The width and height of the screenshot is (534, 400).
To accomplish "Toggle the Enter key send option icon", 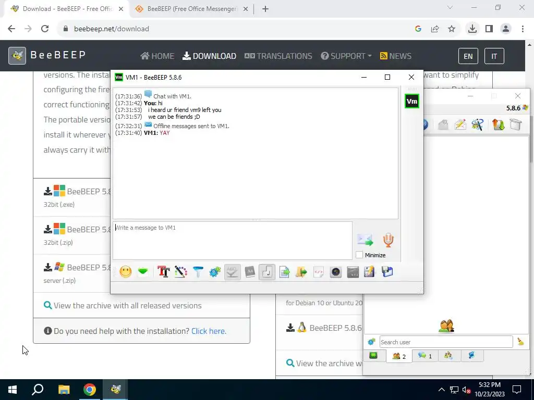I will [x=267, y=272].
